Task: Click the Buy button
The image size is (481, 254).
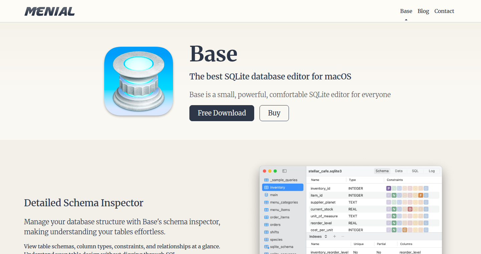Action: point(274,113)
